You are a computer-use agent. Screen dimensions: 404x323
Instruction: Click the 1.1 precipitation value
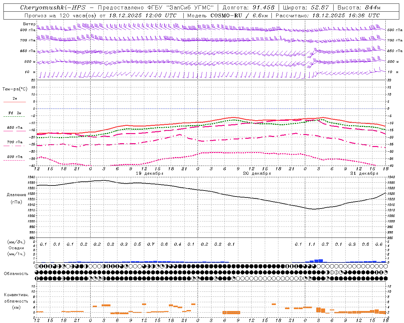[312, 244]
